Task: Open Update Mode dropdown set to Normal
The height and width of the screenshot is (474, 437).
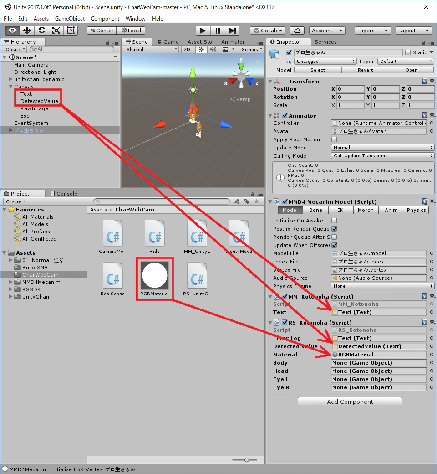Action: coord(383,148)
